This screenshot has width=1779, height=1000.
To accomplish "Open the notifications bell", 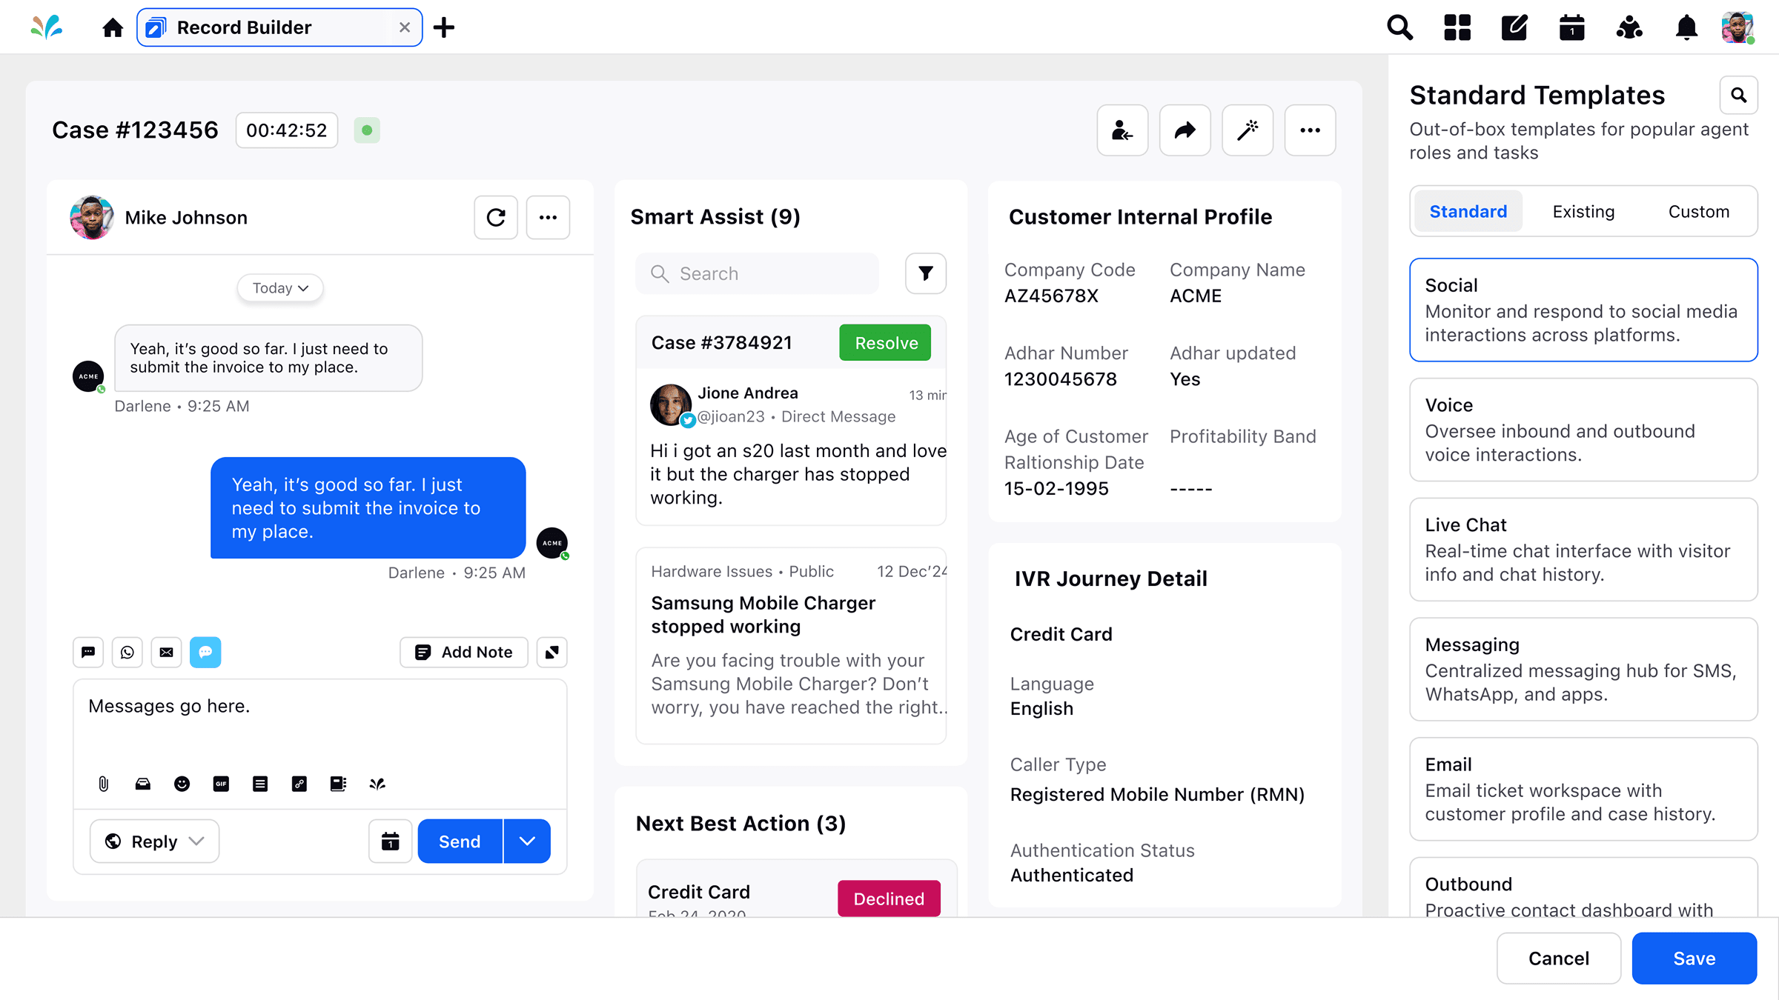I will coord(1686,27).
